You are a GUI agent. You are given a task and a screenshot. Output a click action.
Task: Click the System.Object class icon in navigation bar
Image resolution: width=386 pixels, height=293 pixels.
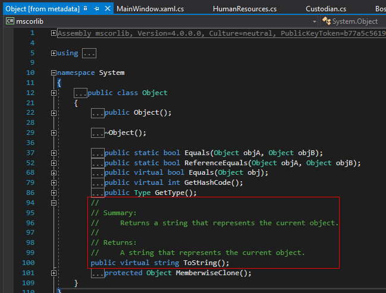click(327, 21)
